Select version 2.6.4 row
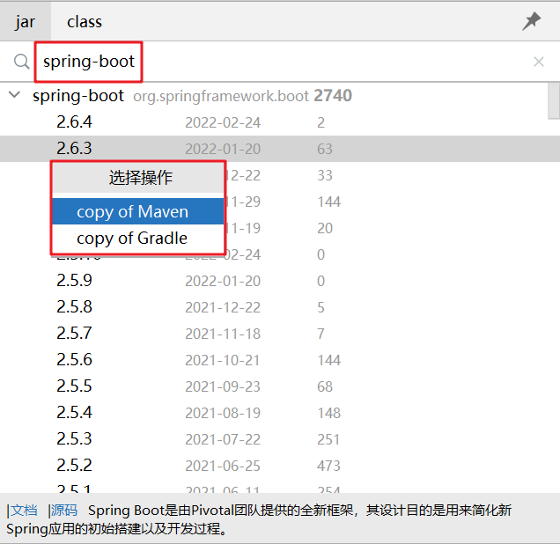The height and width of the screenshot is (544, 560). [274, 122]
